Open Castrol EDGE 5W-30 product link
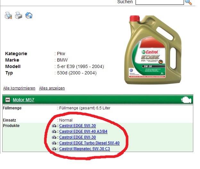Image resolution: width=200 pixels, height=169 pixels. (78, 126)
